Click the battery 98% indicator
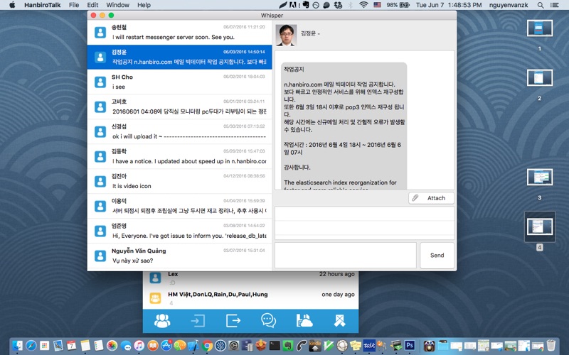The height and width of the screenshot is (355, 569). click(x=398, y=5)
